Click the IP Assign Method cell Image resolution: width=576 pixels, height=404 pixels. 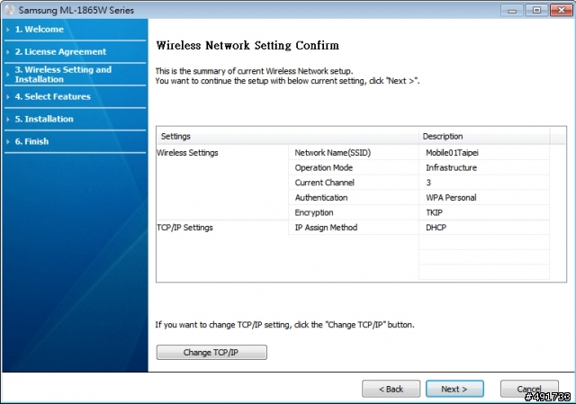(x=353, y=228)
